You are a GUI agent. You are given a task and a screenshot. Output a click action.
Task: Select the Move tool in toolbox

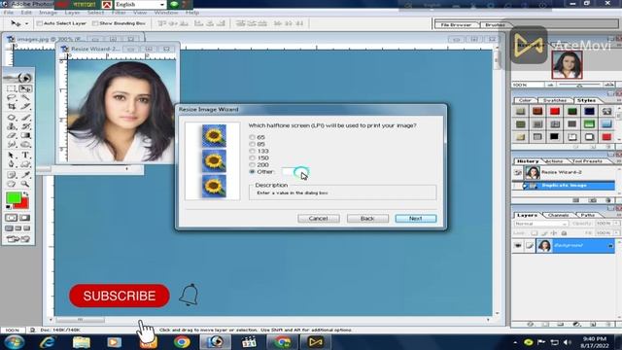25,88
